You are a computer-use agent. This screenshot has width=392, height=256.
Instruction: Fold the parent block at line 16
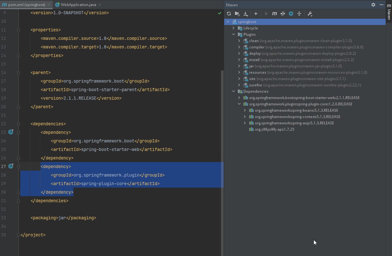(x=18, y=72)
